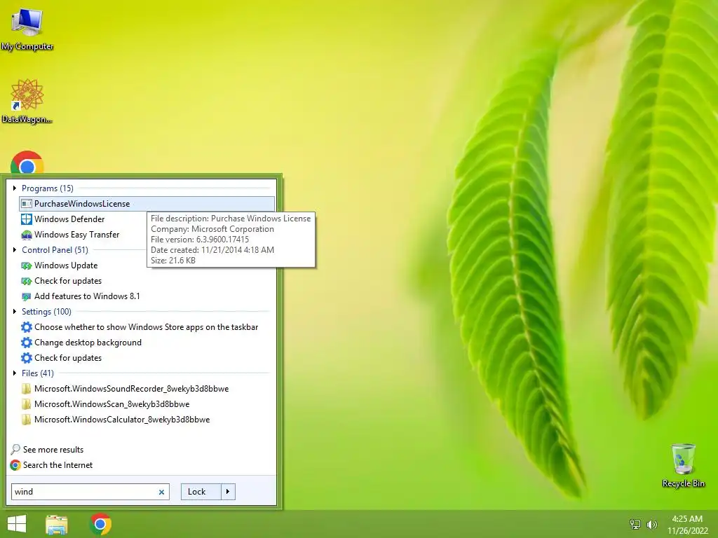The width and height of the screenshot is (718, 538).
Task: Select the 'PurchaseWindowsLicense' result text
Action: [82, 204]
